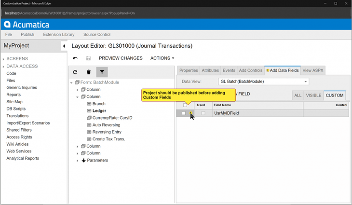Viewport: 352px width, 205px height.
Task: Select the CUSTOM fields filter tab
Action: [x=335, y=96]
